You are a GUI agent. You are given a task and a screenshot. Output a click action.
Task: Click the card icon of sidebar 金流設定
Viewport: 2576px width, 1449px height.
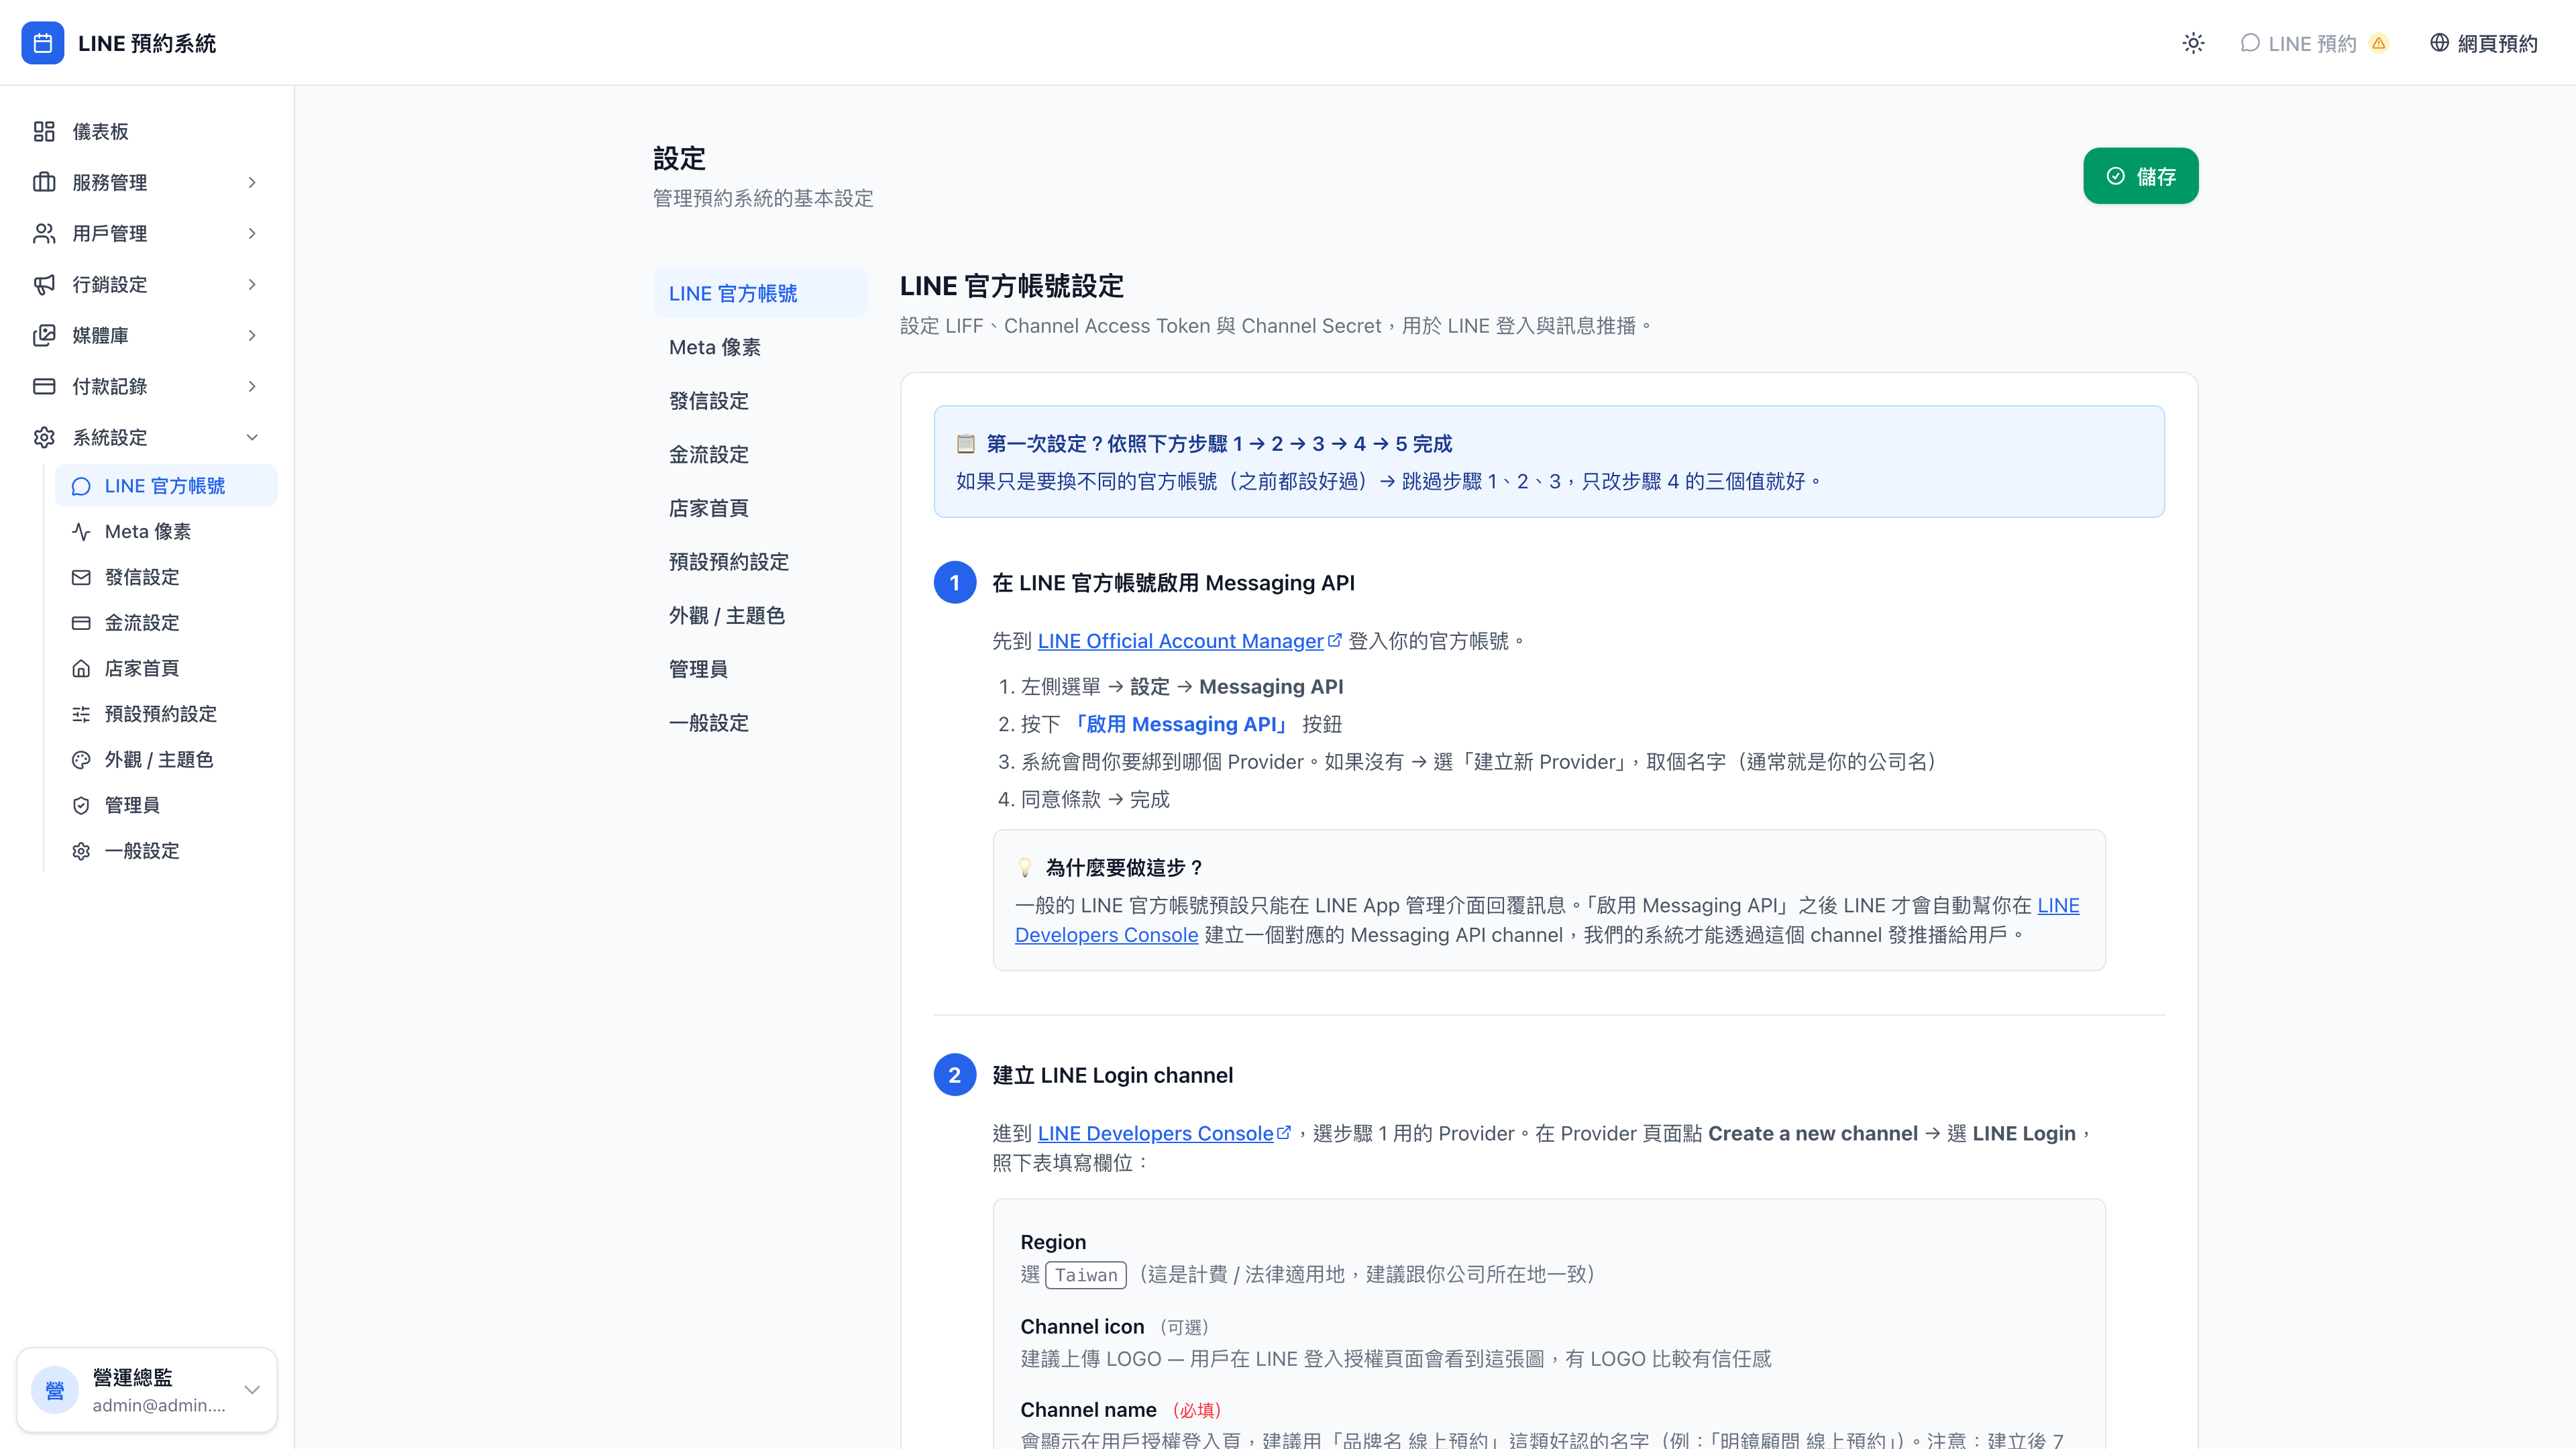tap(81, 623)
